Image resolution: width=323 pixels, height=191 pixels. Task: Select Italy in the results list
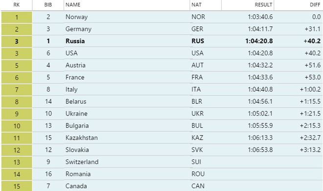[71, 90]
